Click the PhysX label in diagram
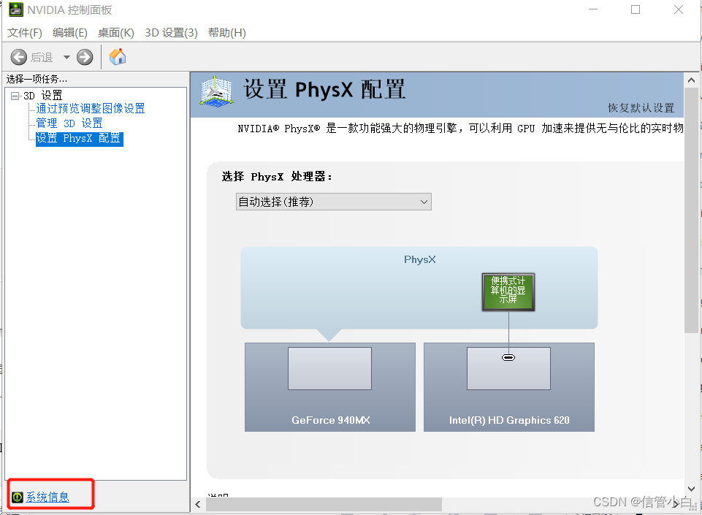Viewport: 702px width, 515px height. tap(419, 260)
